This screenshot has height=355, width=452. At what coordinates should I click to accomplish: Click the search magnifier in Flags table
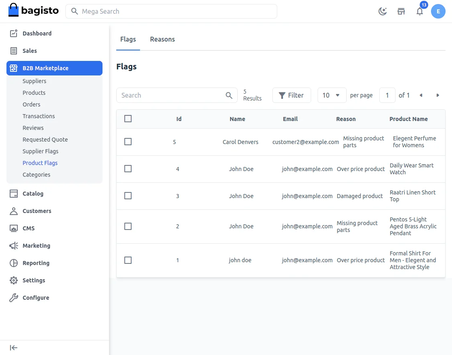(x=229, y=95)
